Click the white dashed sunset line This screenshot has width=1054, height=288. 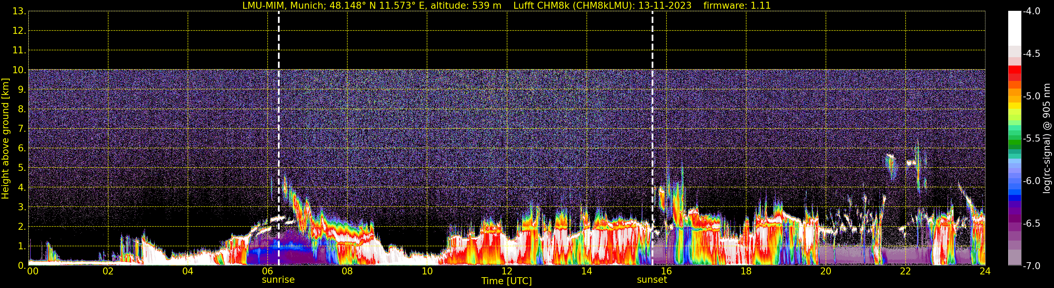point(652,138)
